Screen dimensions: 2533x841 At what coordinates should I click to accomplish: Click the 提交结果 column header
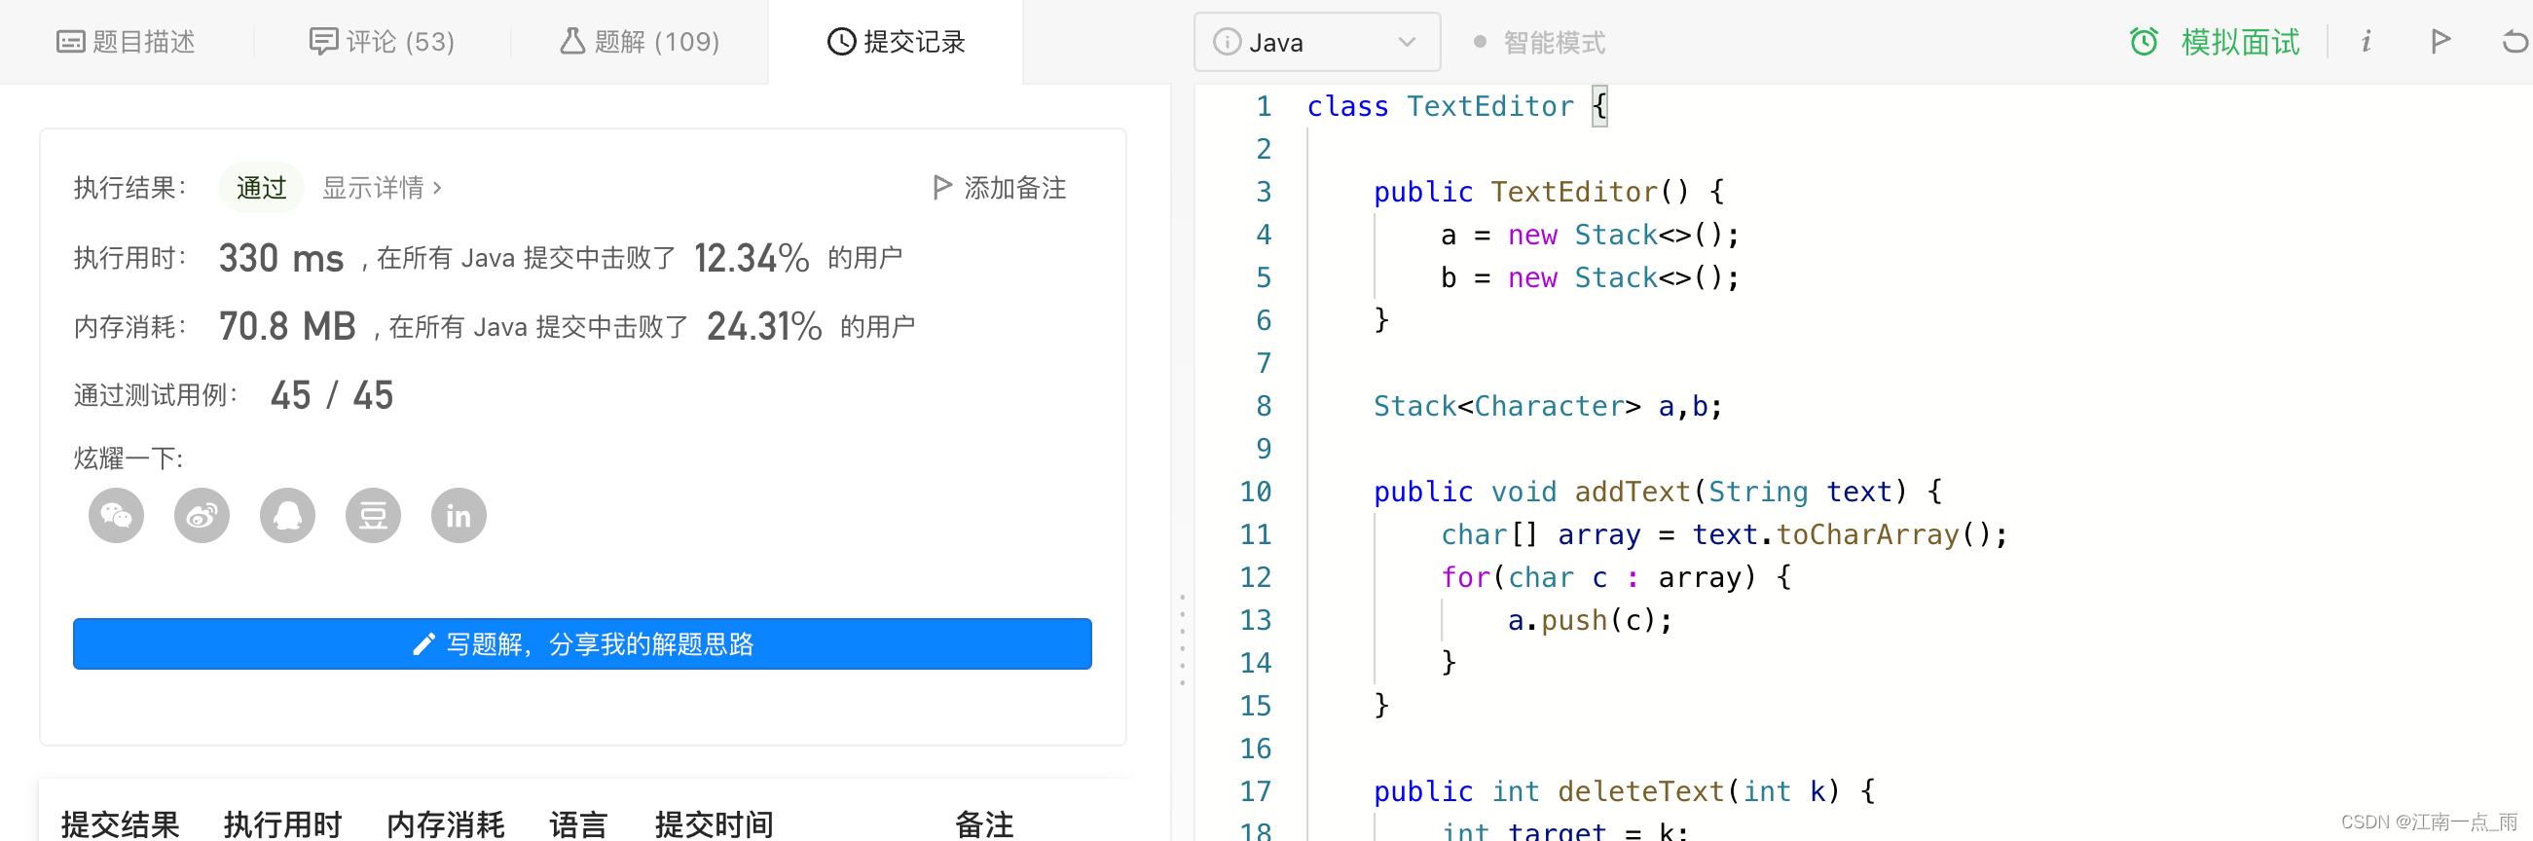(120, 824)
